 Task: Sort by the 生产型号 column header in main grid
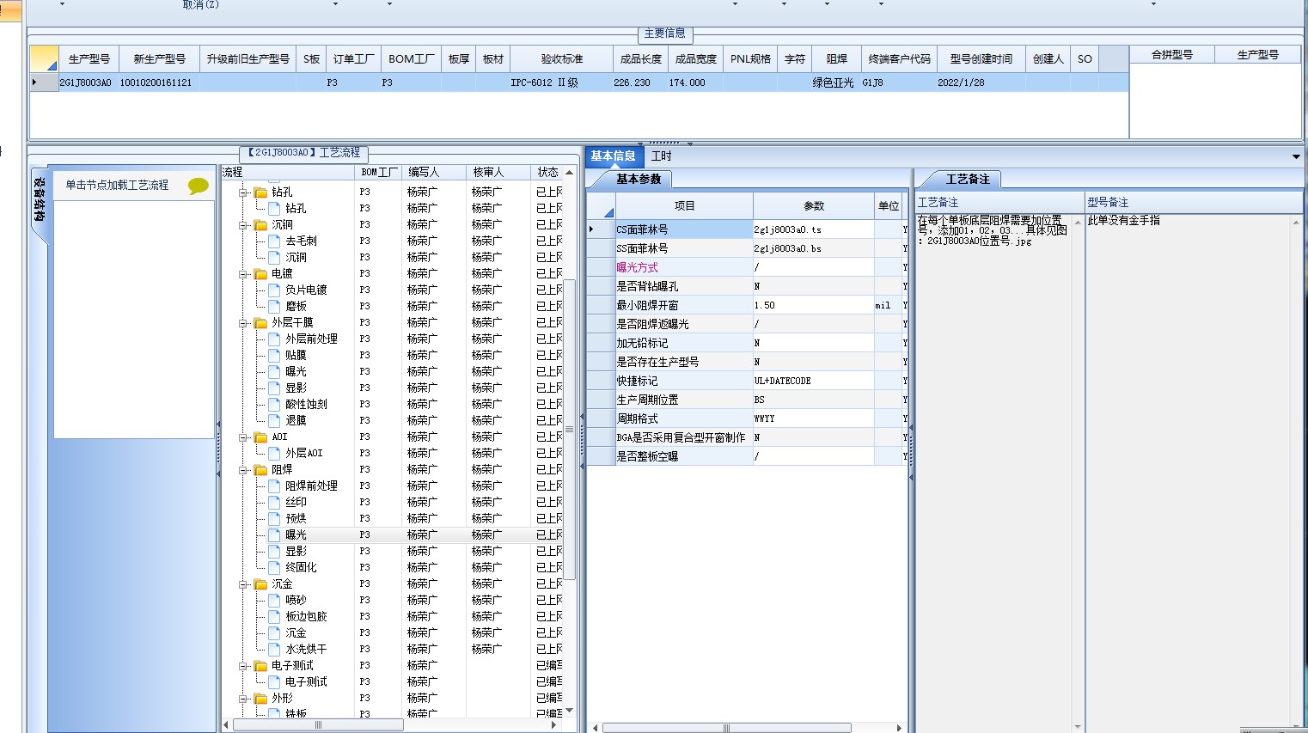click(x=89, y=58)
